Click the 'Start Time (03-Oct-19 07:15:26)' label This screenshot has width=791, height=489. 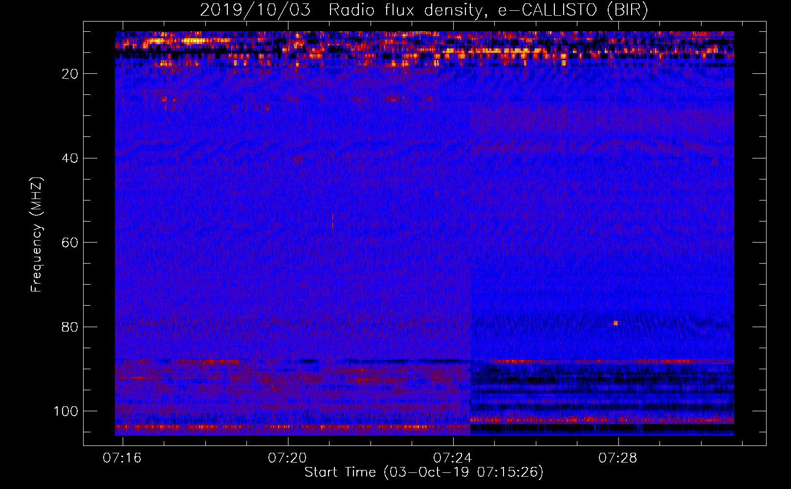coord(424,472)
